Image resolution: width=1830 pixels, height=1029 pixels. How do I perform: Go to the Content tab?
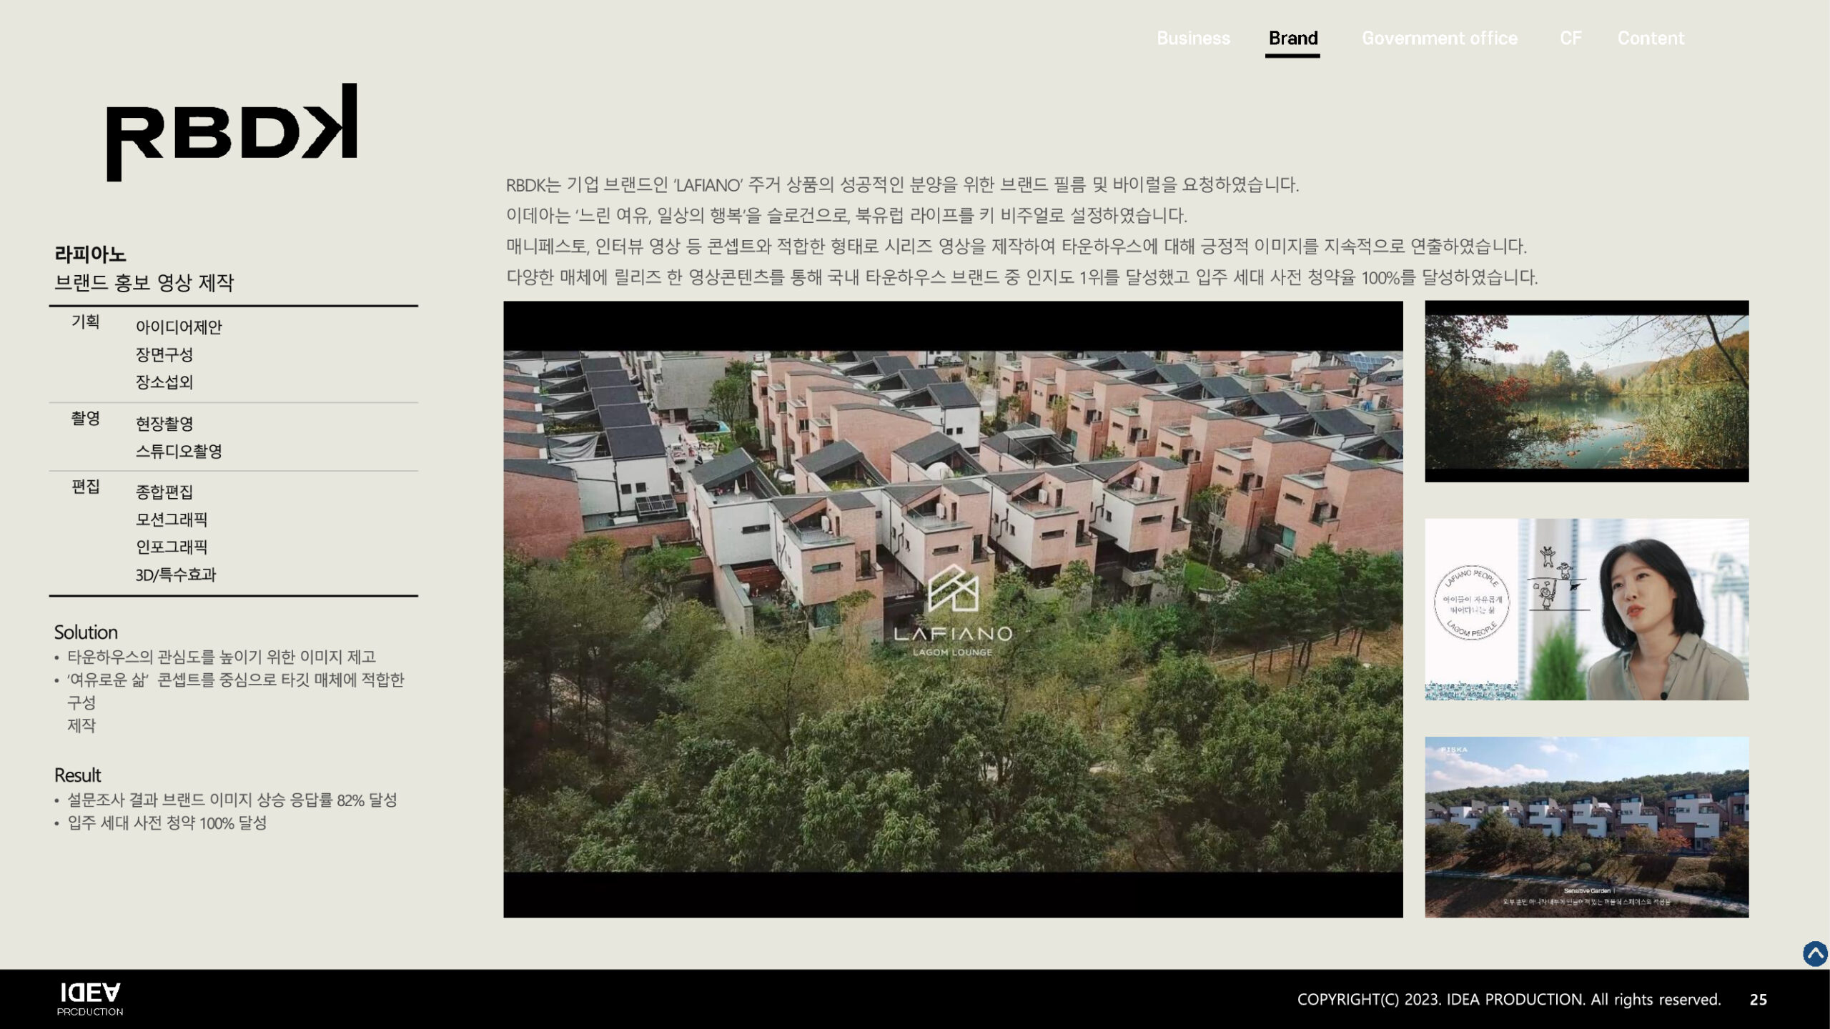(1651, 38)
